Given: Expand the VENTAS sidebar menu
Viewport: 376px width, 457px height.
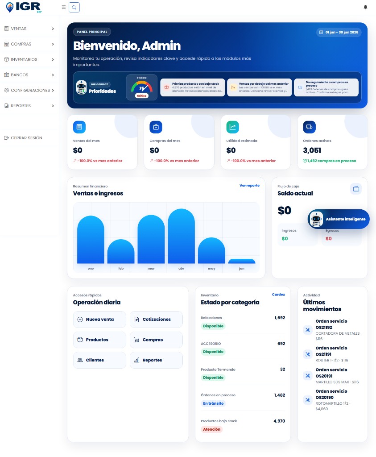Looking at the screenshot, I should click(x=29, y=29).
